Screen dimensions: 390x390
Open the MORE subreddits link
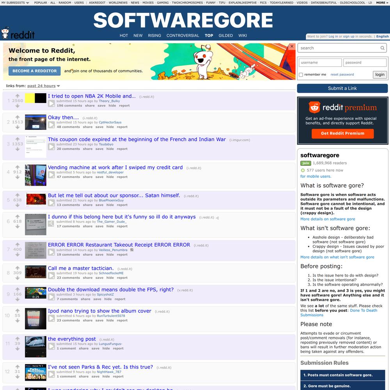[x=382, y=3]
